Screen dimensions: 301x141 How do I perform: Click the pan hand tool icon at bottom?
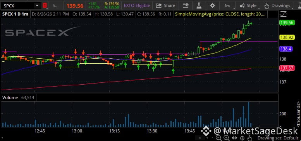(x=249, y=138)
